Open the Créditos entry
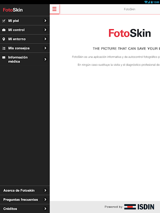 point(25,208)
